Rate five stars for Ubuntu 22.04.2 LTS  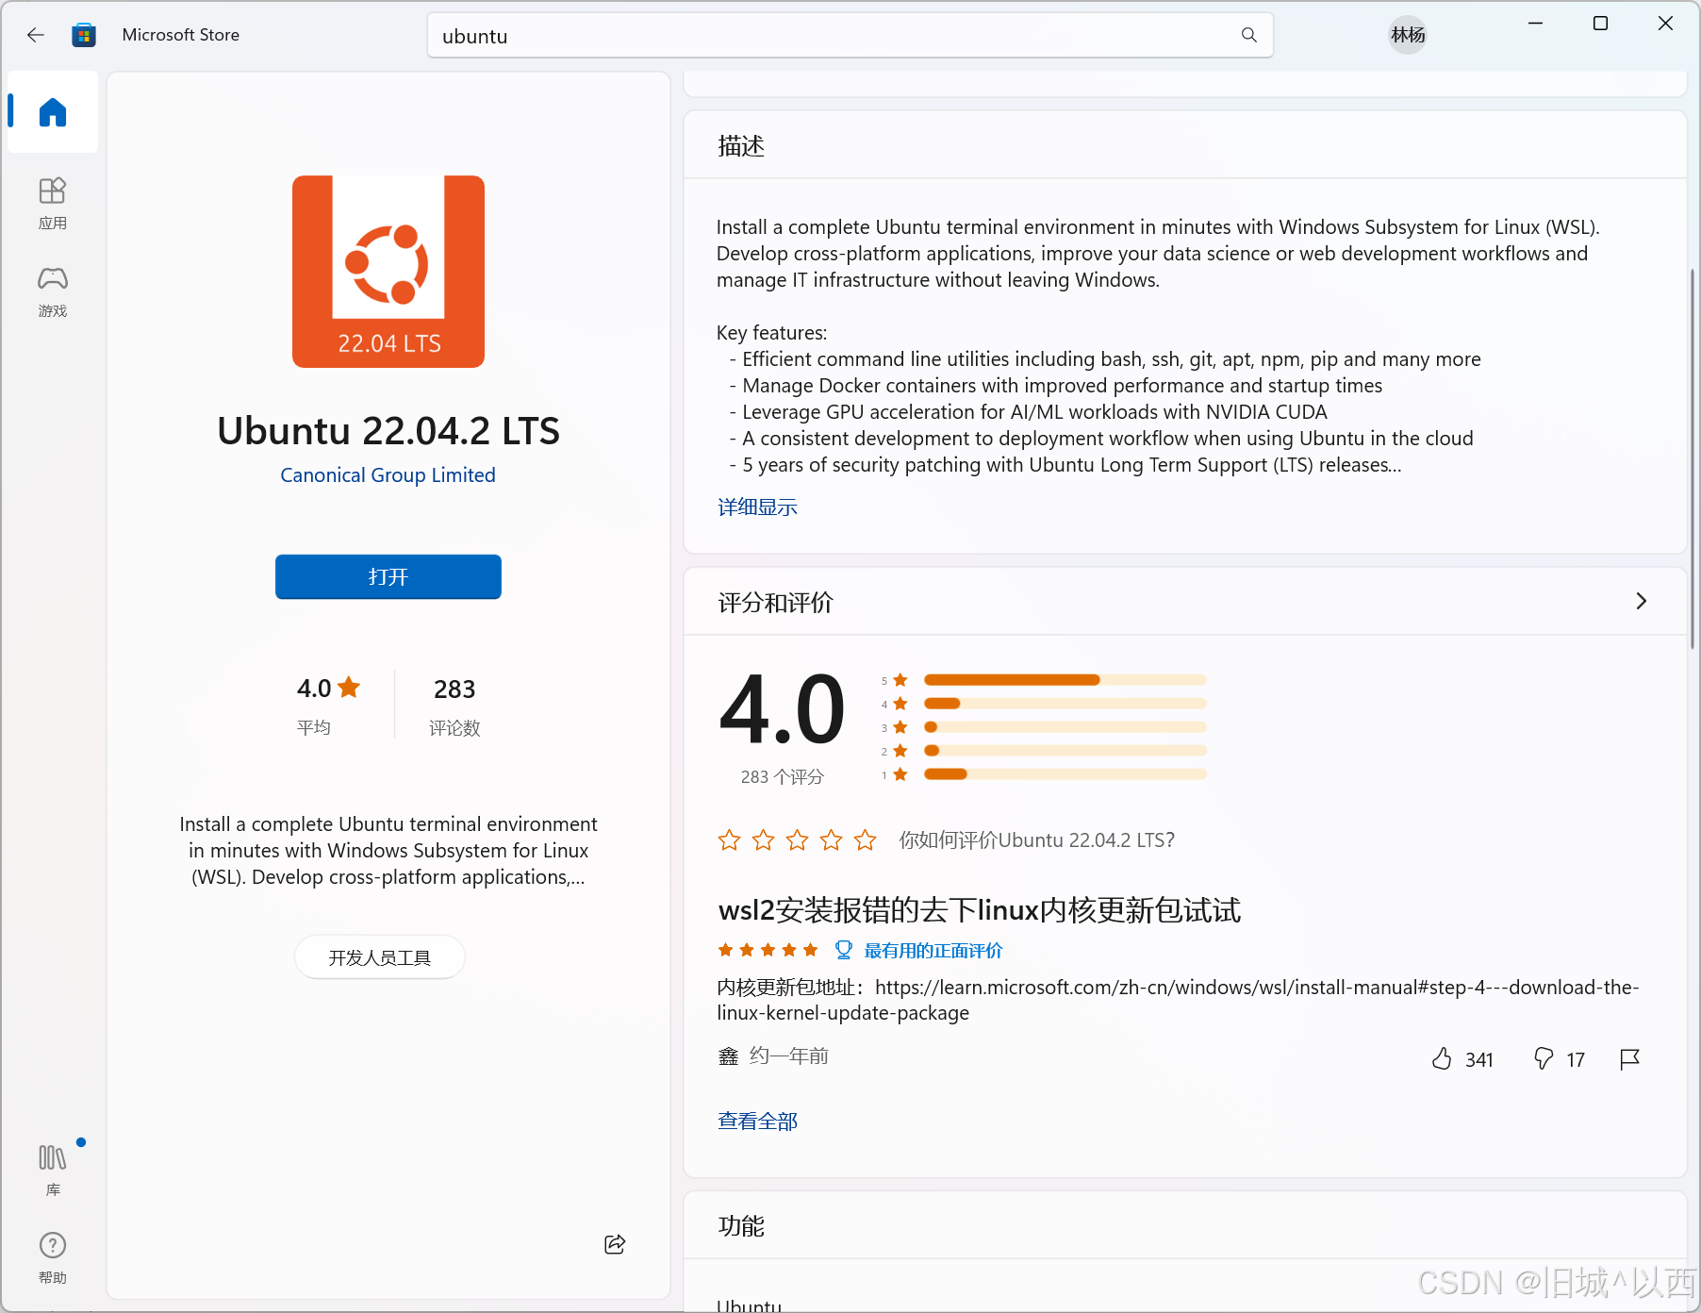[x=865, y=839]
